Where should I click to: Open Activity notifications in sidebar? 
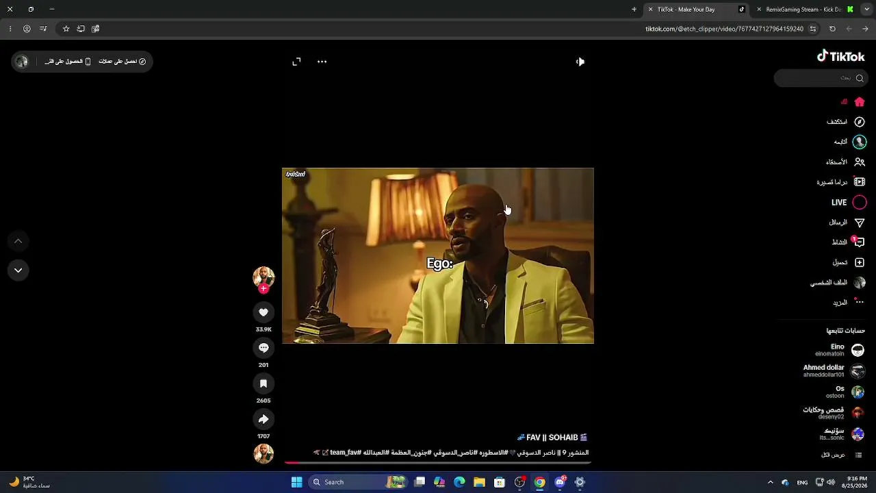(x=849, y=242)
